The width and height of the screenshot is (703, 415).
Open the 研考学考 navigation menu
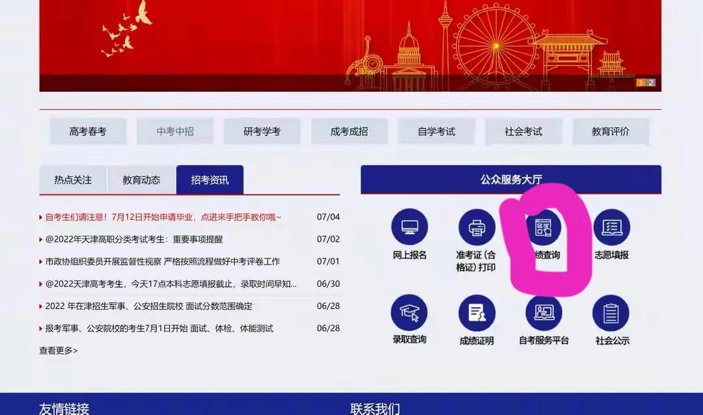click(x=262, y=131)
